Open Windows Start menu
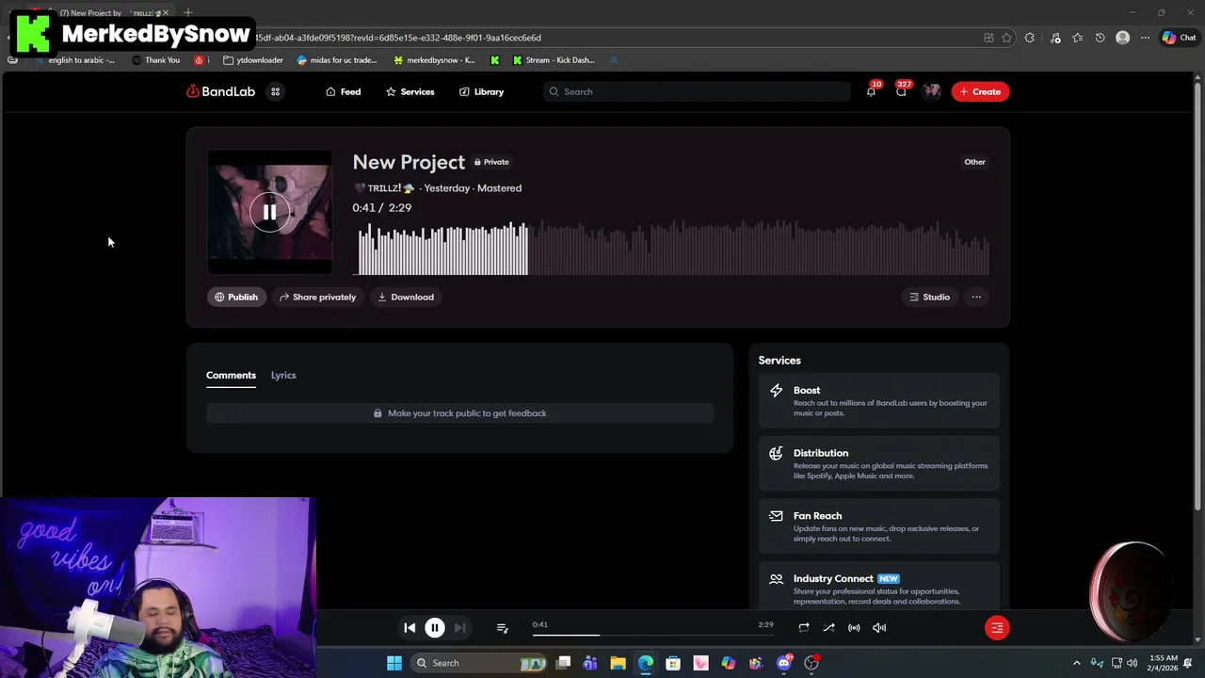This screenshot has width=1205, height=678. pyautogui.click(x=394, y=663)
